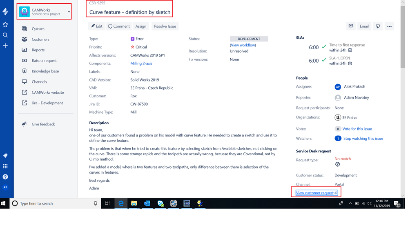Open Skype in the taskbar
The image size is (408, 229).
tap(161, 204)
